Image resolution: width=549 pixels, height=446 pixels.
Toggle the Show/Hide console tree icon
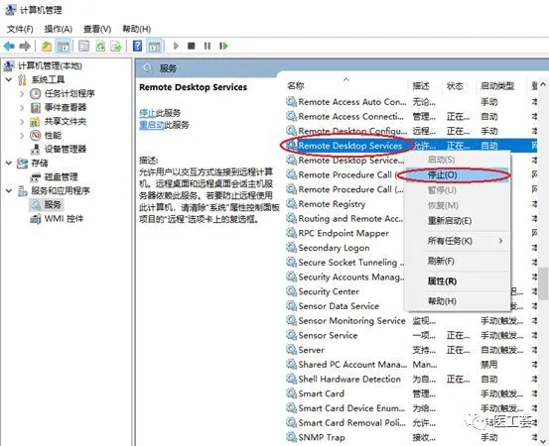pos(64,46)
